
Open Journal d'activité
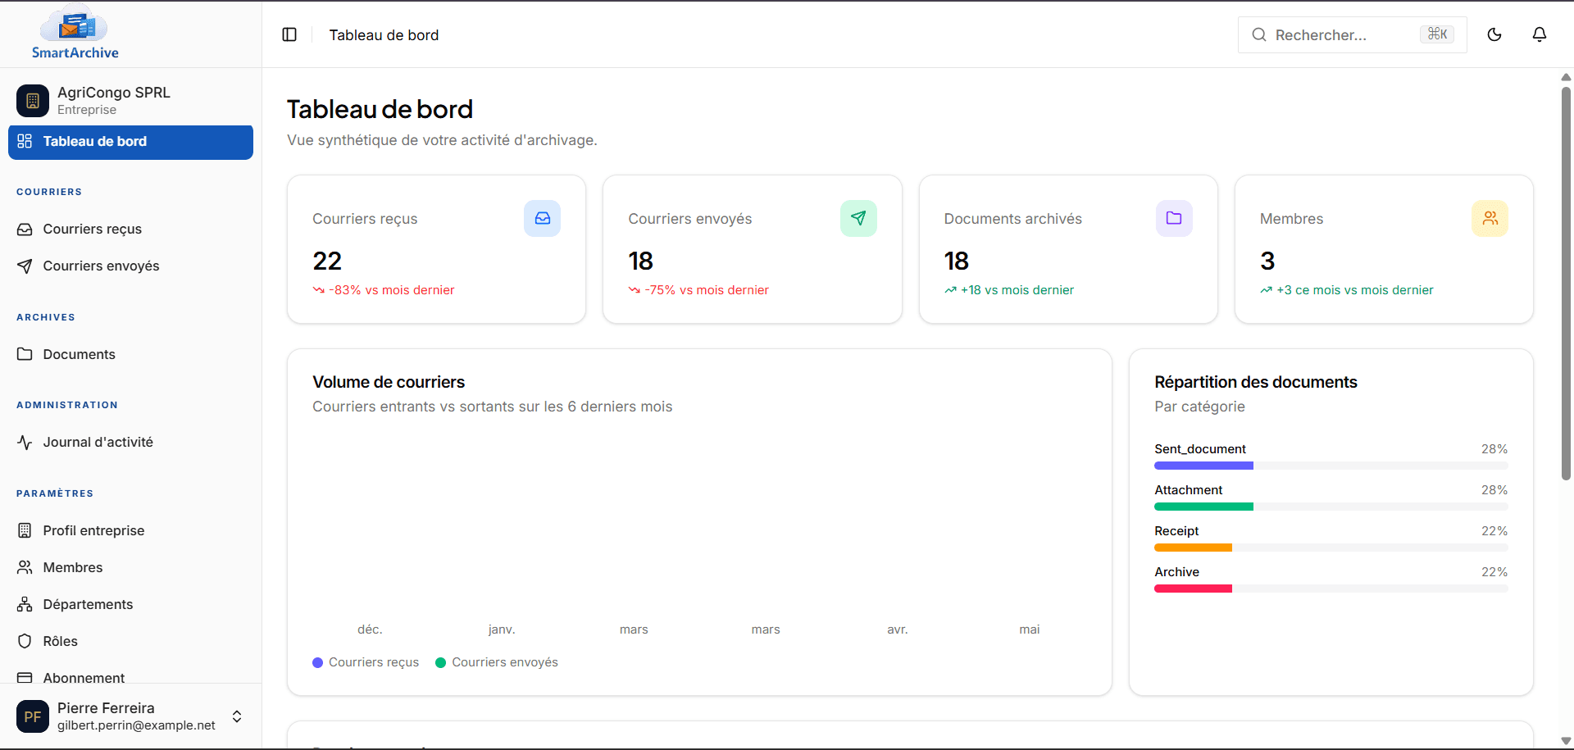click(130, 442)
